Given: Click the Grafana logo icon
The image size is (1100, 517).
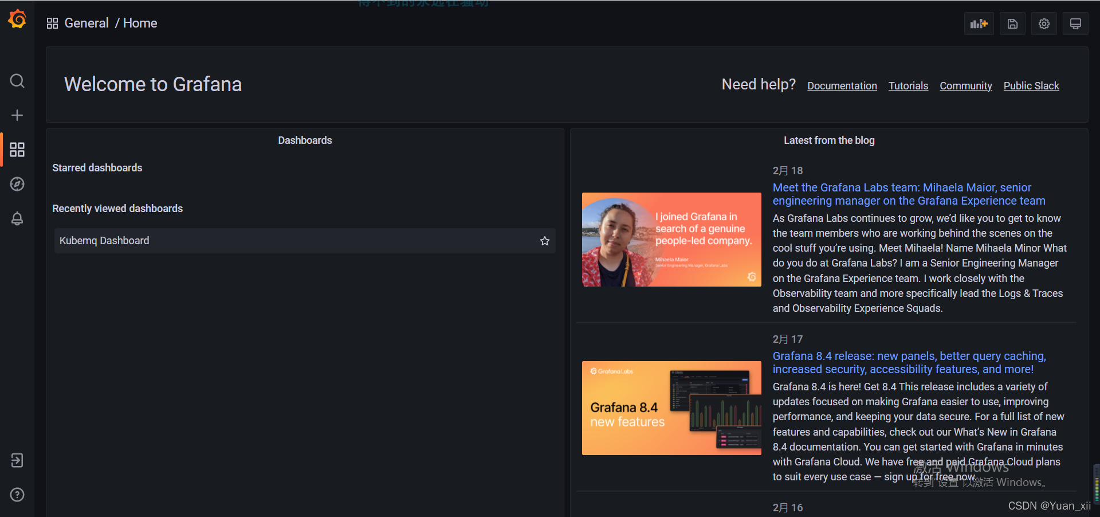Looking at the screenshot, I should (x=17, y=19).
